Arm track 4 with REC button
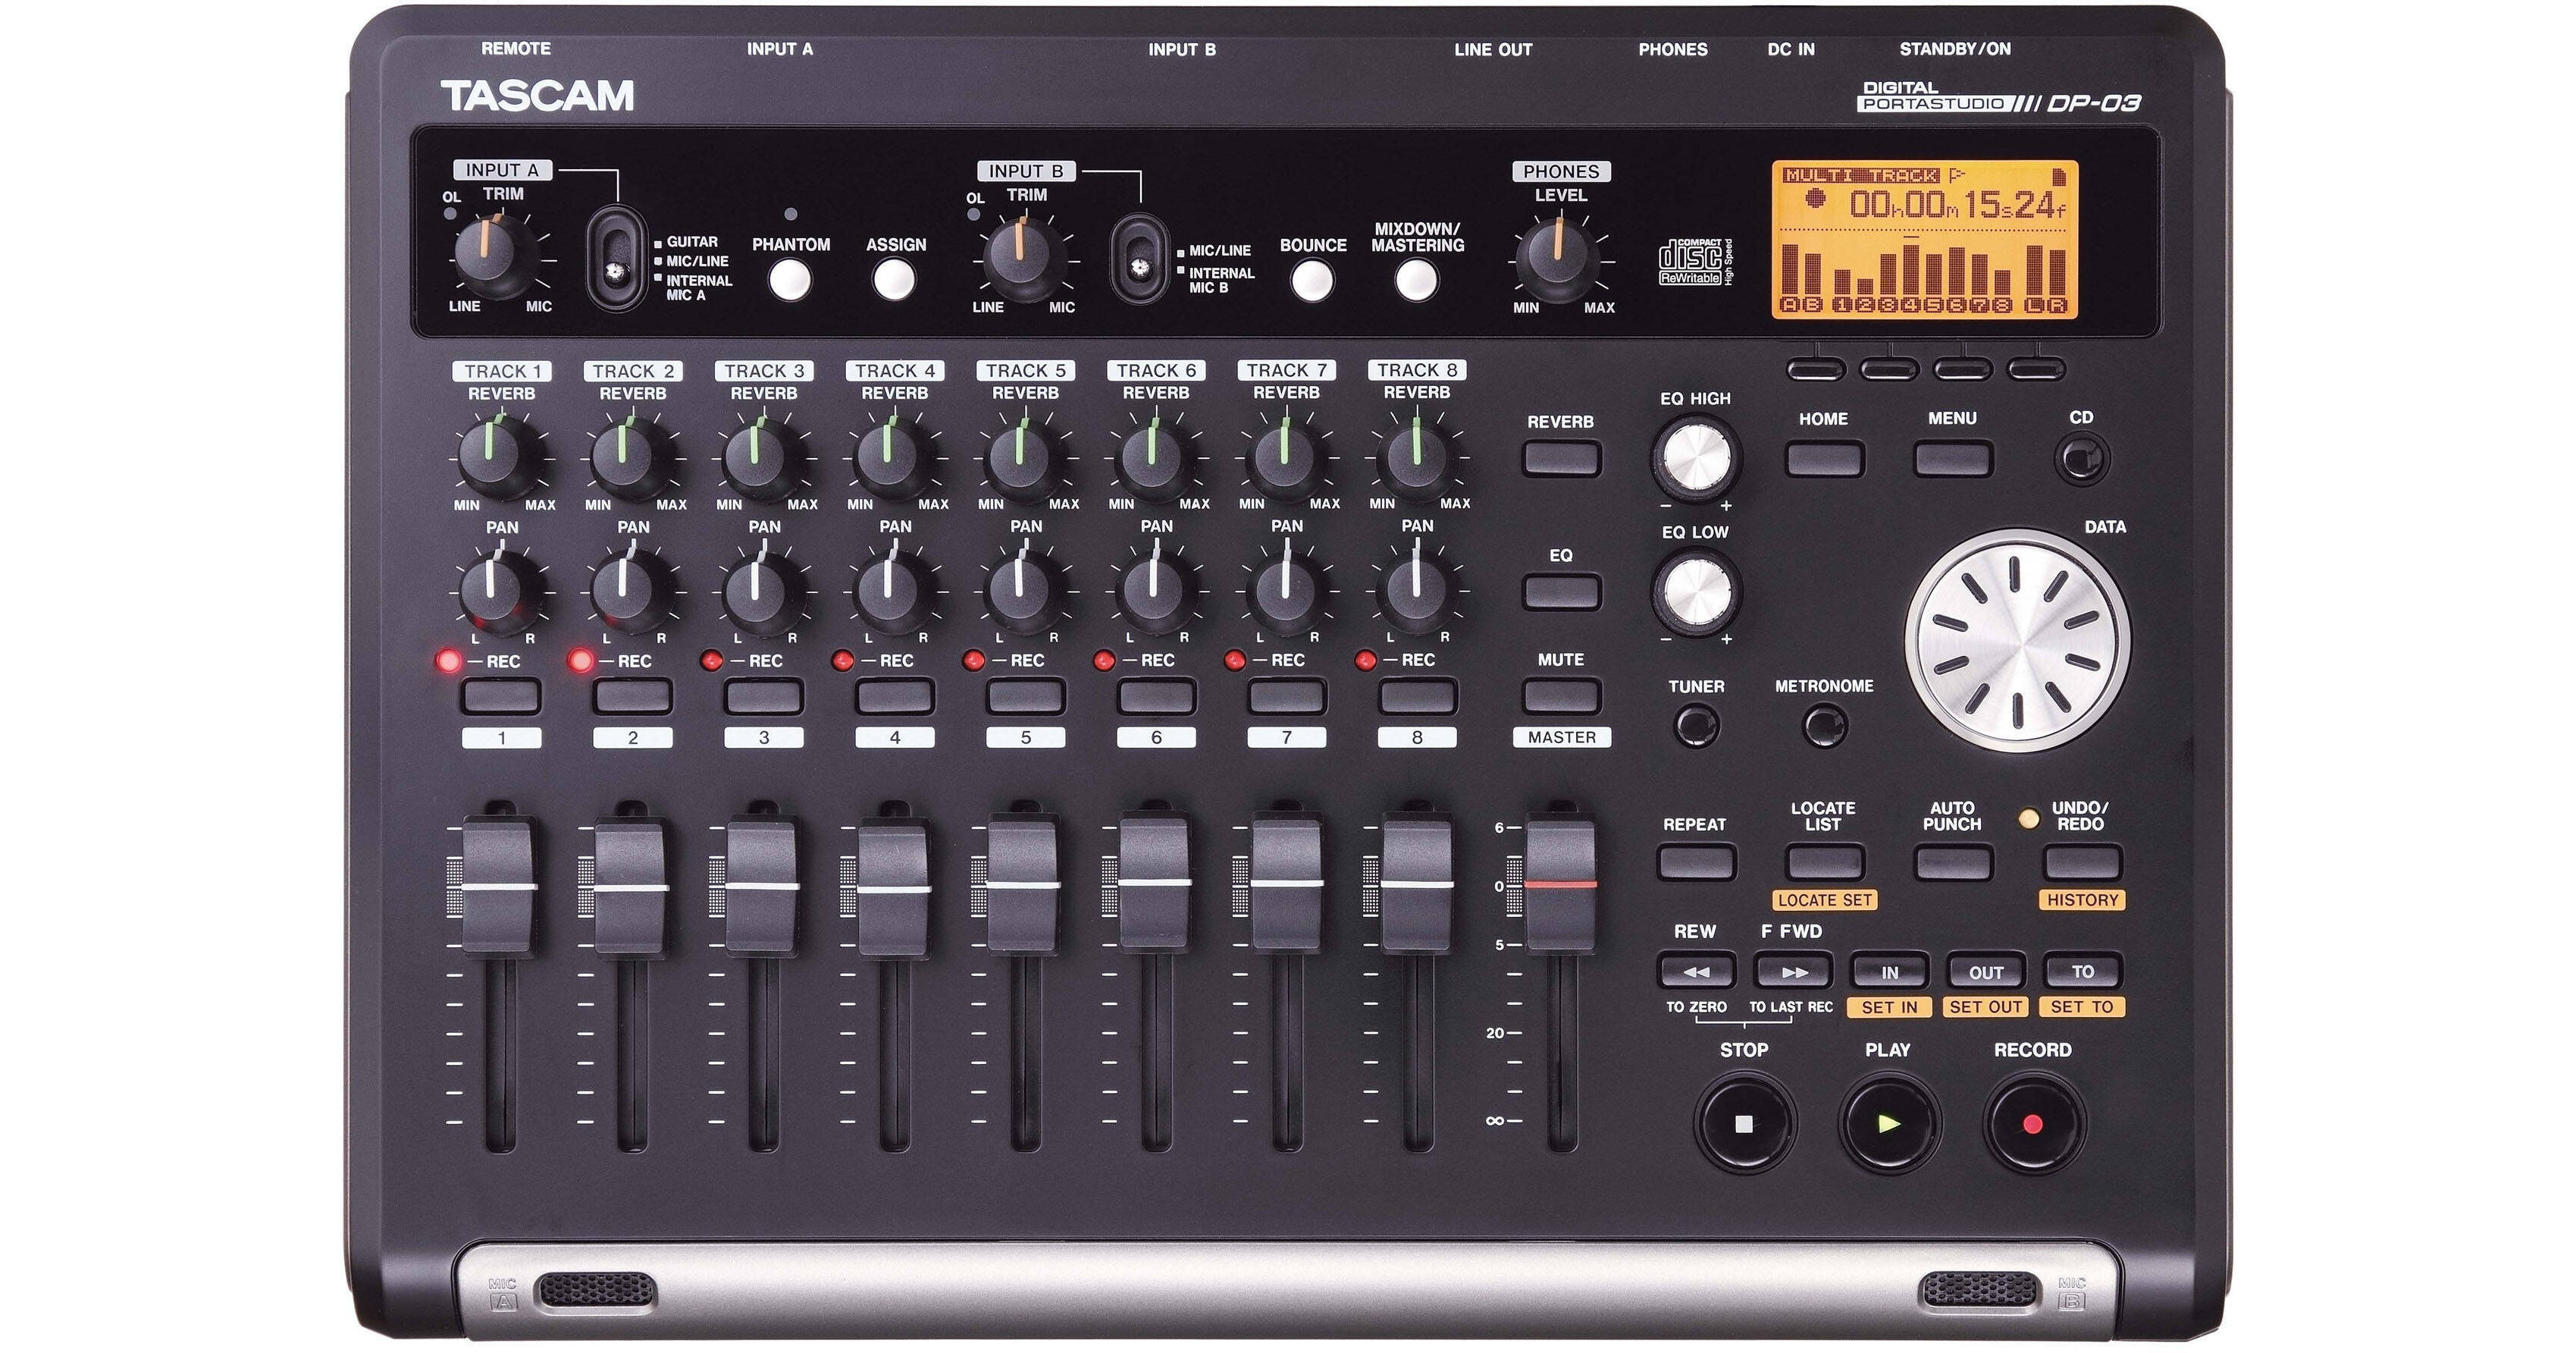Screen dimensions: 2576x1353 895,695
